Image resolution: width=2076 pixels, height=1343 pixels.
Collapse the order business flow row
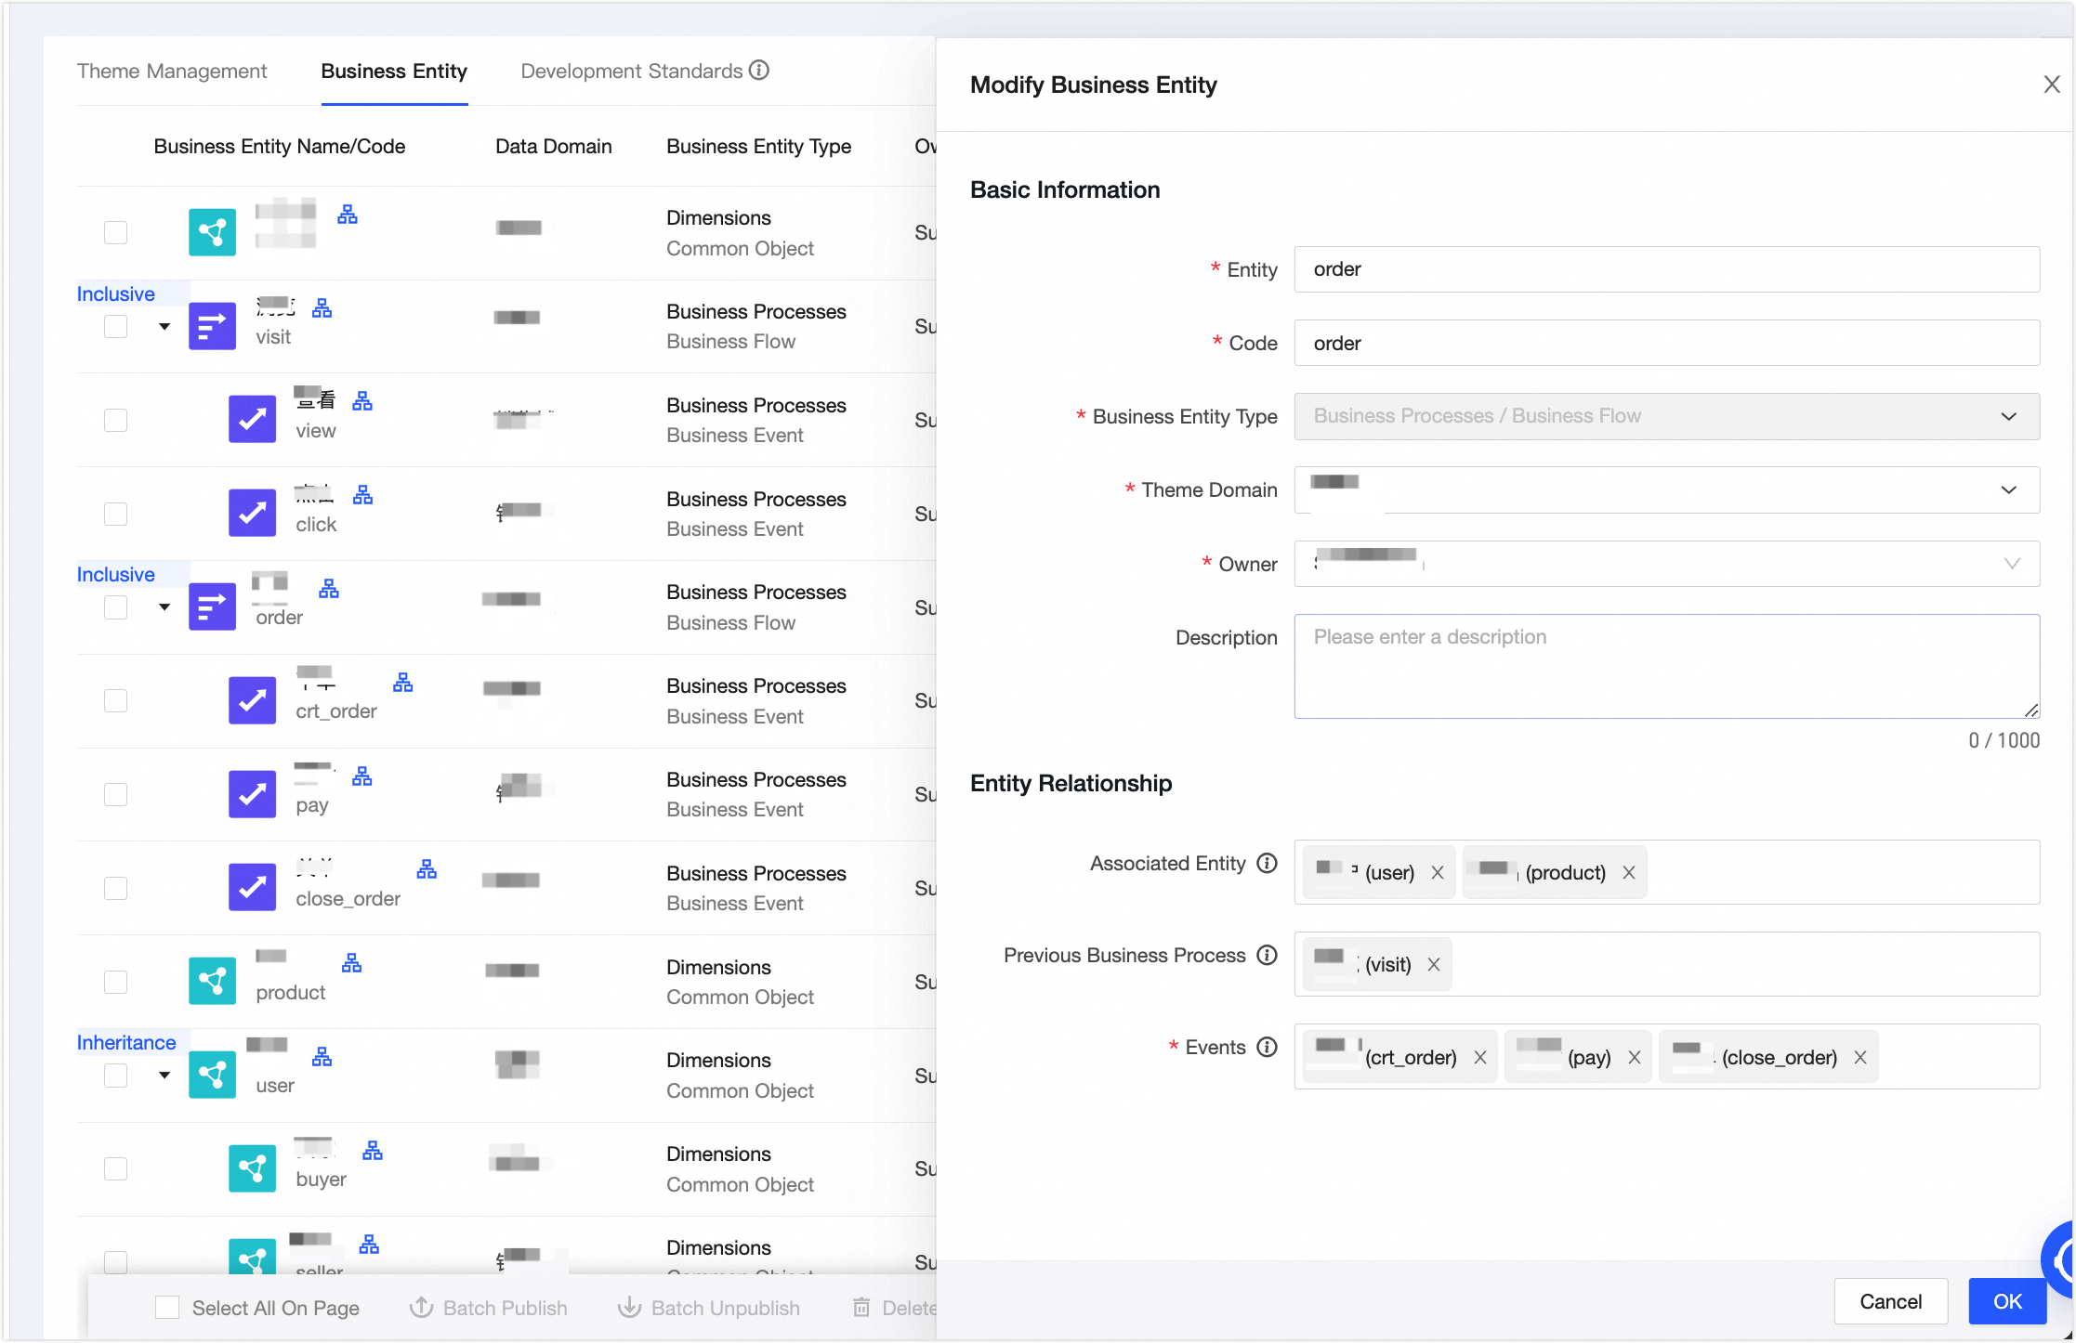click(x=164, y=607)
